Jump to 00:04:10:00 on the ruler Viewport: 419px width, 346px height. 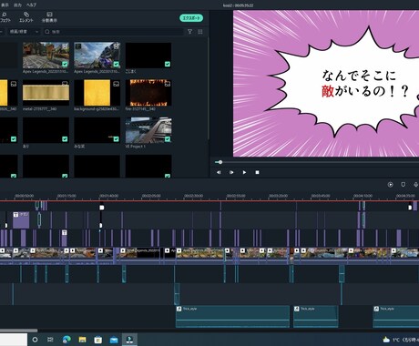click(363, 196)
